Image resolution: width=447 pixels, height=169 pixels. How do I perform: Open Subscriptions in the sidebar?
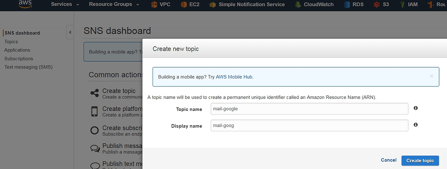tap(19, 59)
